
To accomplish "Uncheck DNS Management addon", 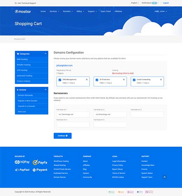I will [x=60, y=80].
